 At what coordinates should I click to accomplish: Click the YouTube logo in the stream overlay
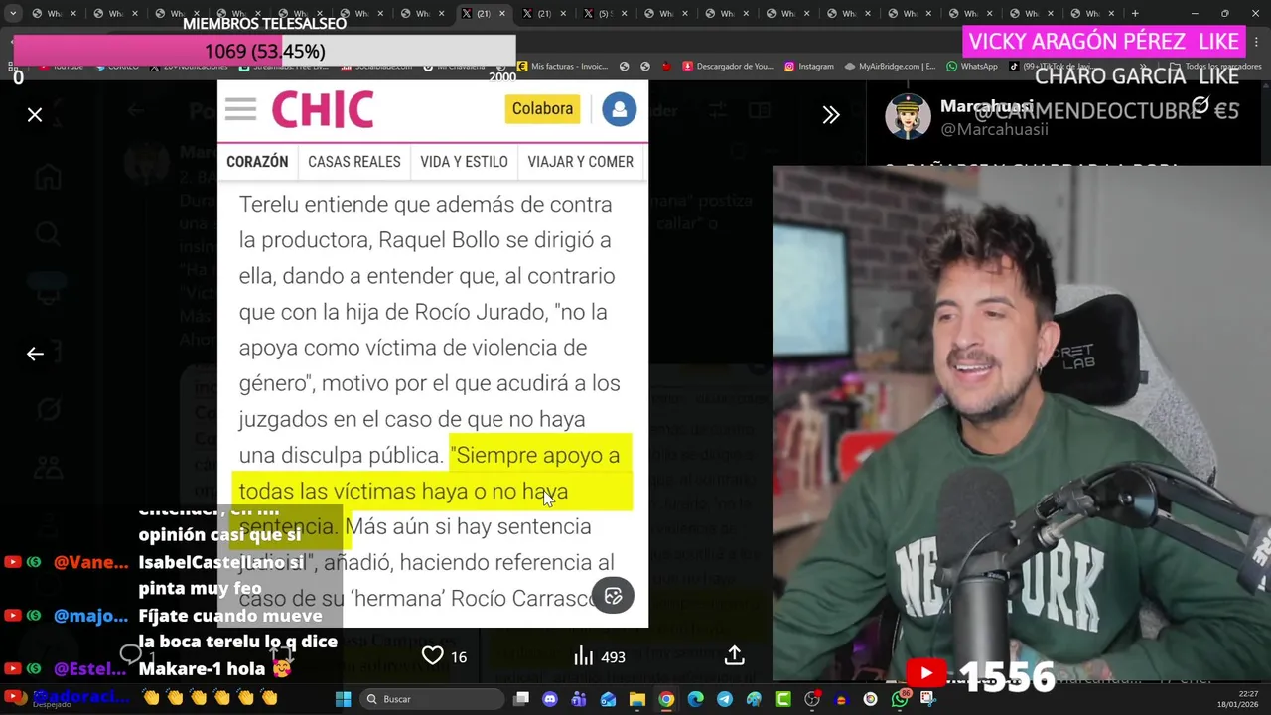click(926, 674)
